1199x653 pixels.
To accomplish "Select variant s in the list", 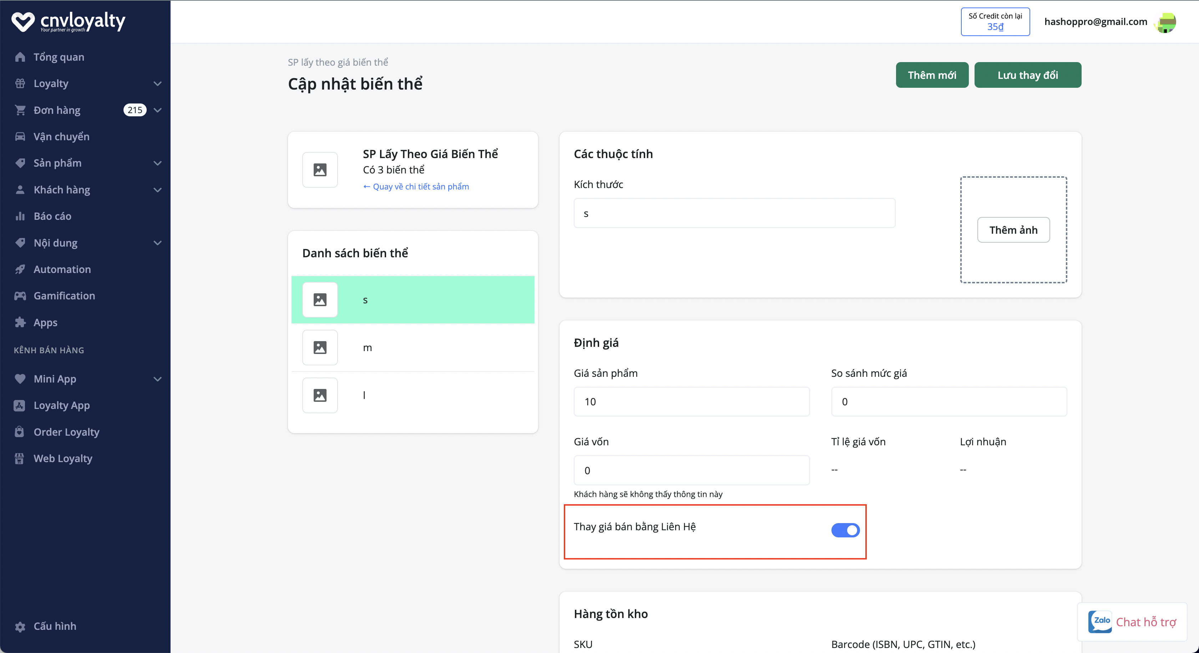I will pos(413,300).
